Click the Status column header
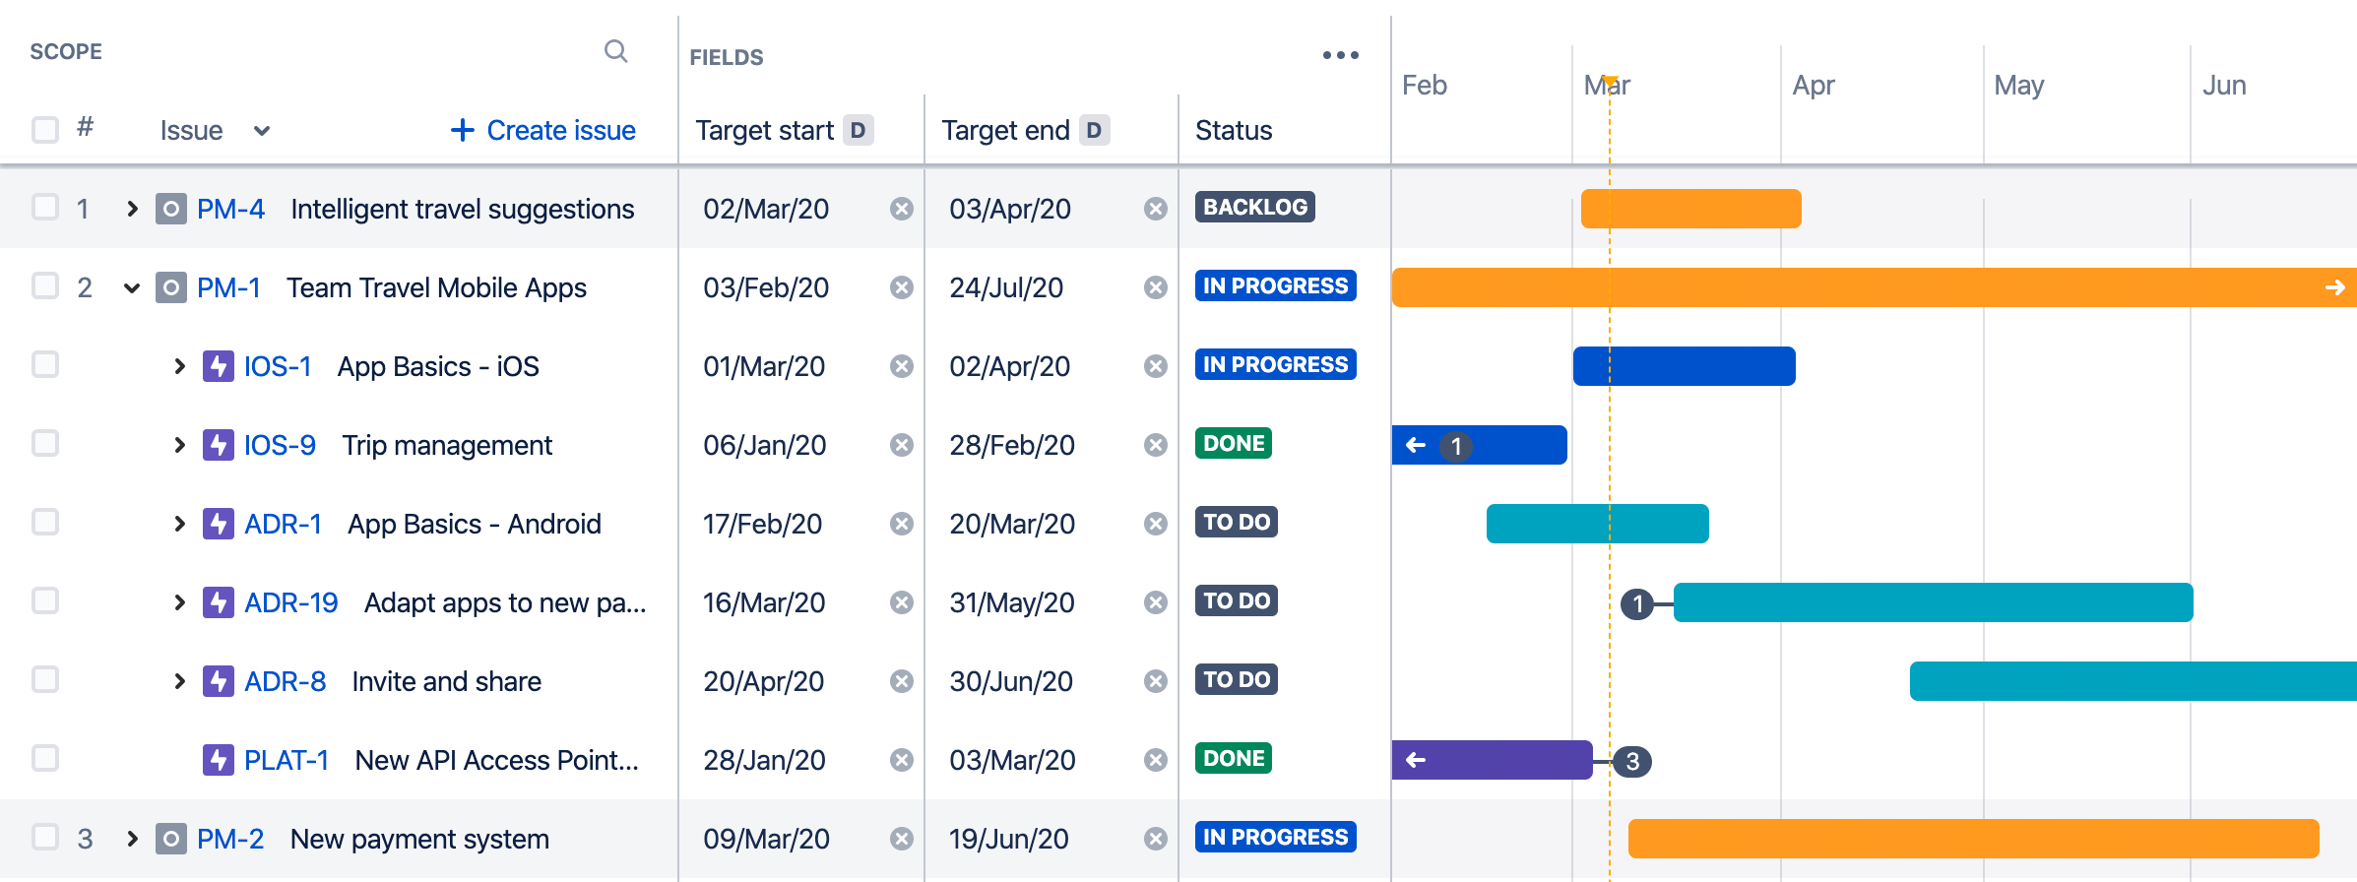 tap(1233, 131)
